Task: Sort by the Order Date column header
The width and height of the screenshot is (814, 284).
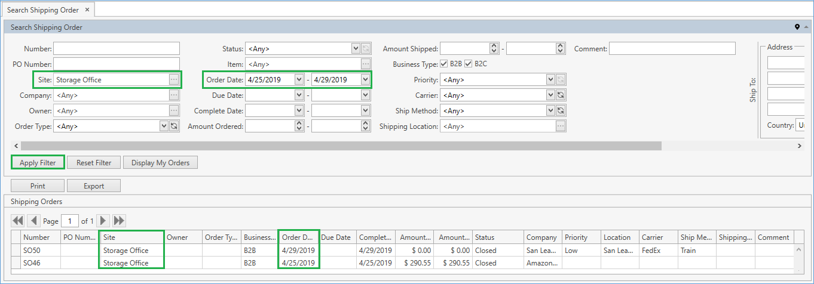Action: pyautogui.click(x=298, y=237)
